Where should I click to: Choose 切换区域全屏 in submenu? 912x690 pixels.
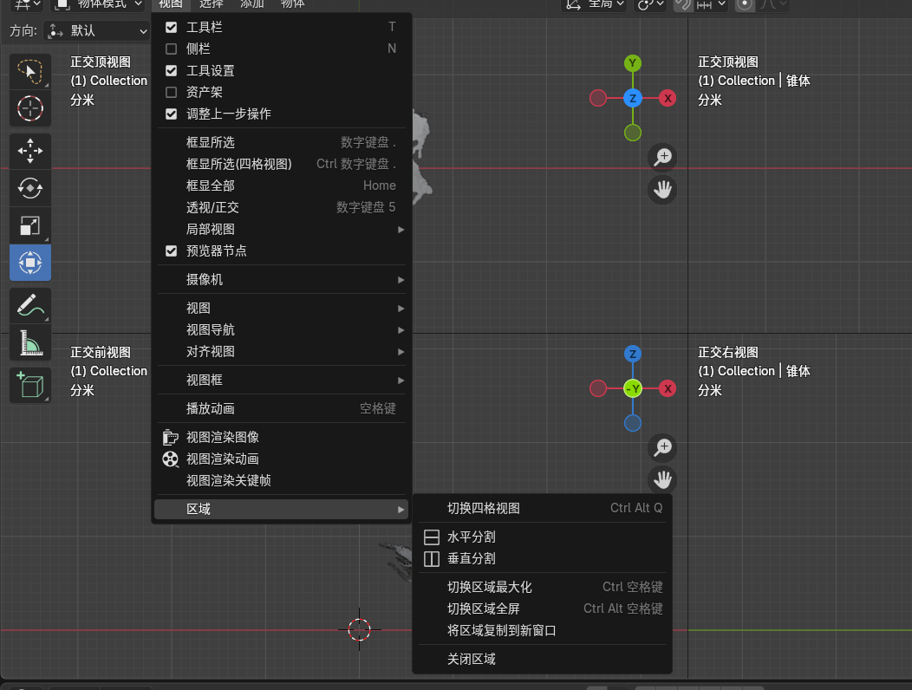click(542, 609)
